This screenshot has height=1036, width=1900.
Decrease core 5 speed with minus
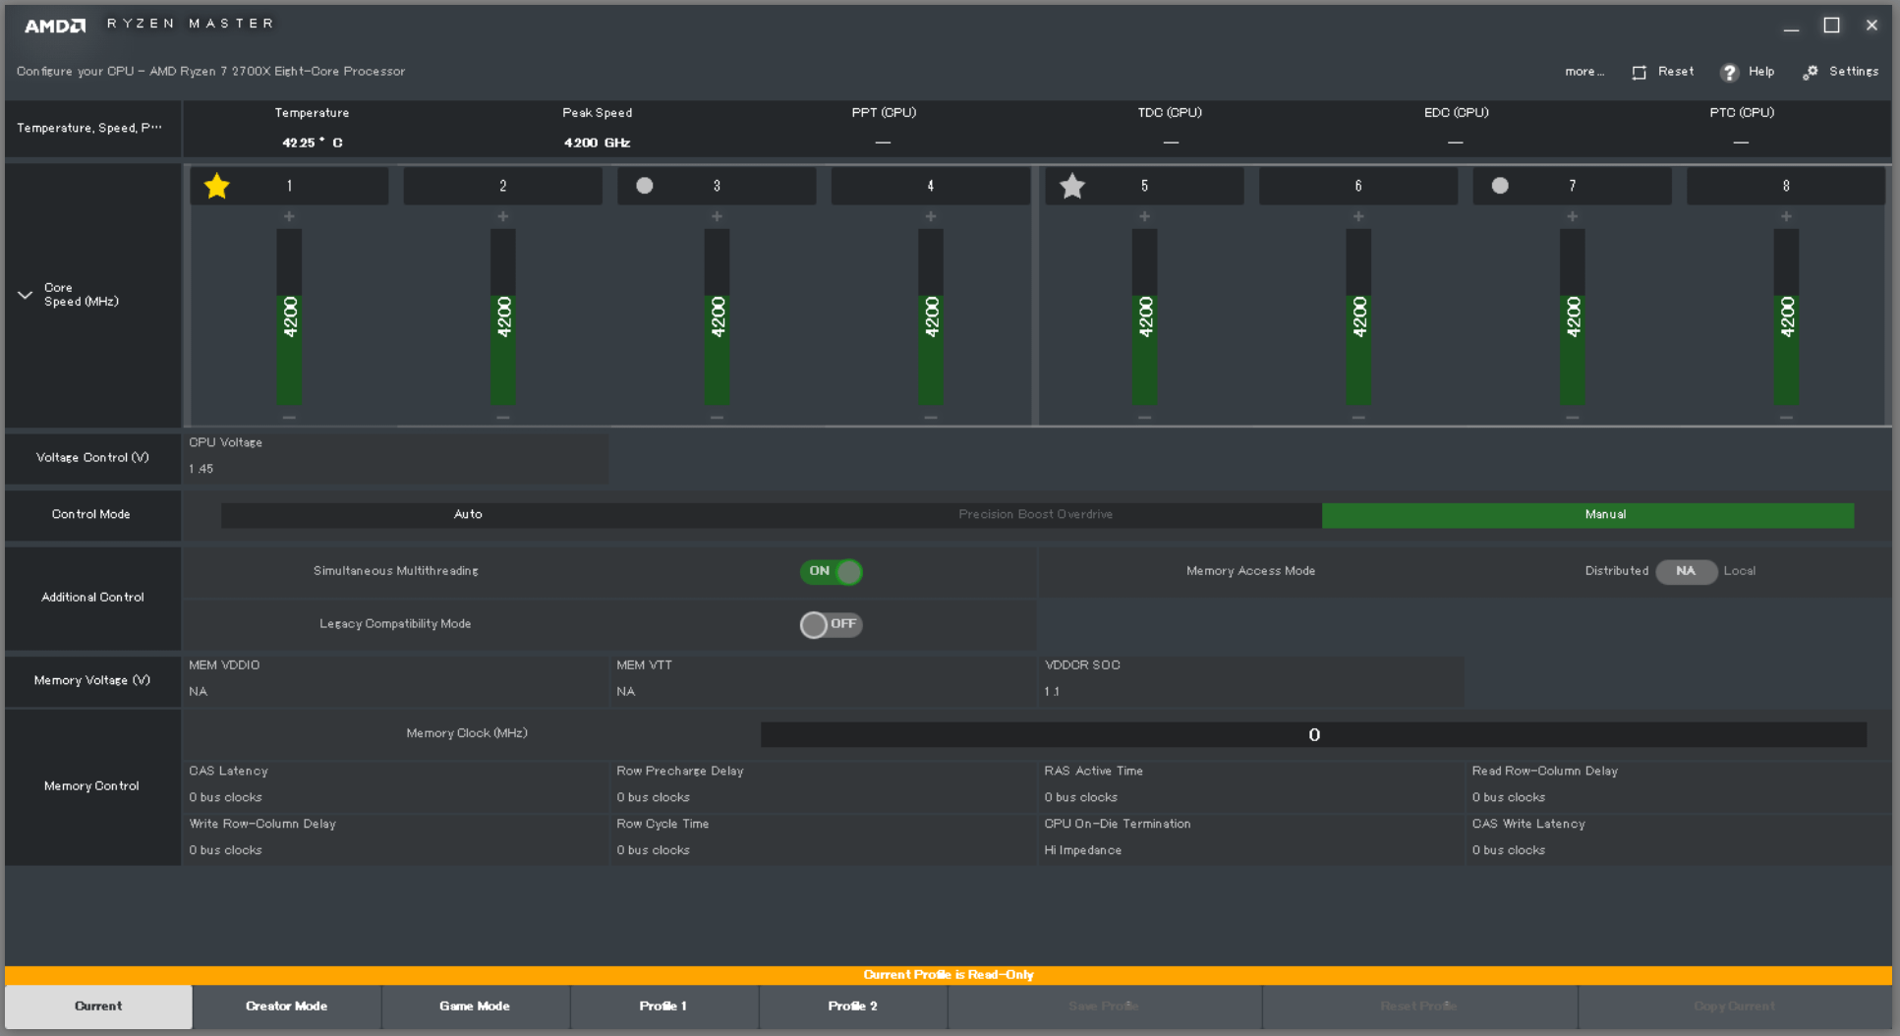[x=1144, y=418]
